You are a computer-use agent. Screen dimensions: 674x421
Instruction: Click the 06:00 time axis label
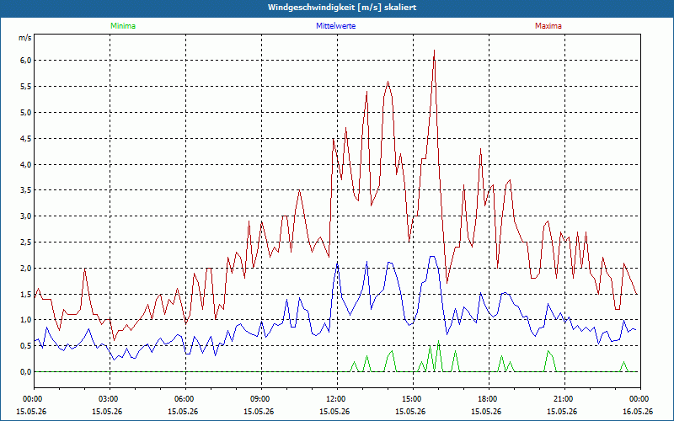(185, 399)
